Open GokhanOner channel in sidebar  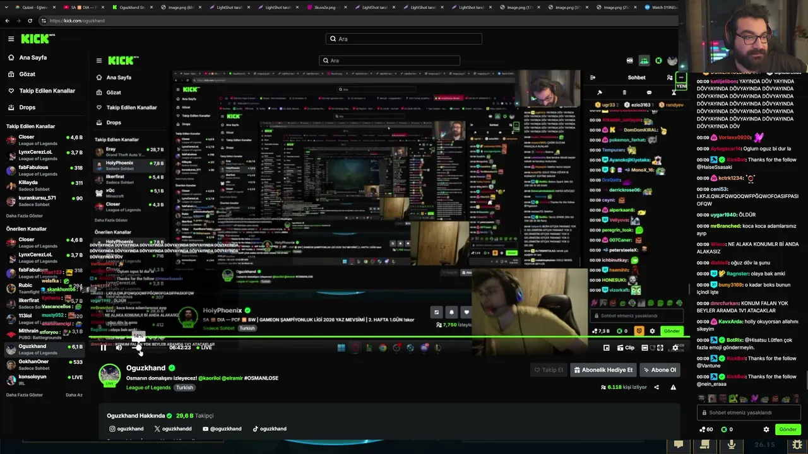click(44, 364)
